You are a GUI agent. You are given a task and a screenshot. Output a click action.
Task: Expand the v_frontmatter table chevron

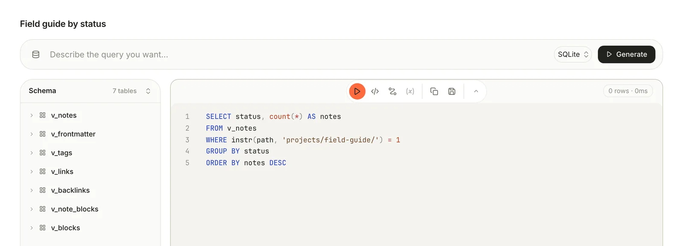click(32, 134)
